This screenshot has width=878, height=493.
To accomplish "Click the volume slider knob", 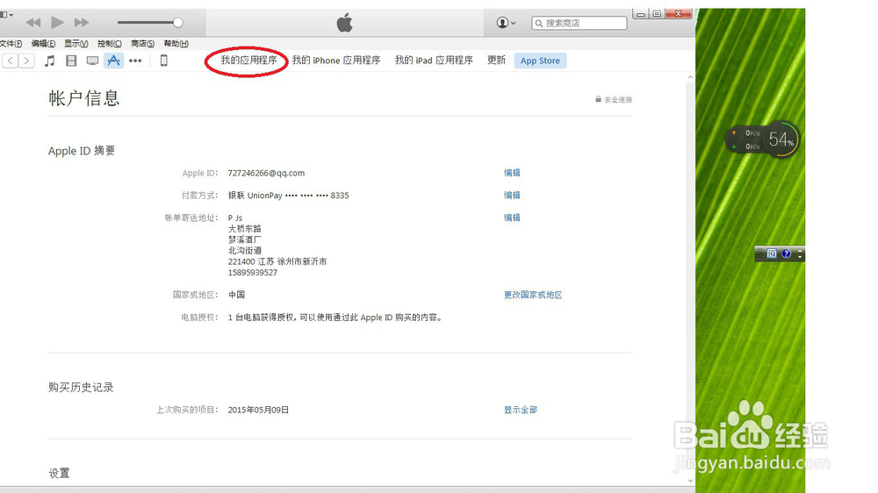I will click(177, 23).
